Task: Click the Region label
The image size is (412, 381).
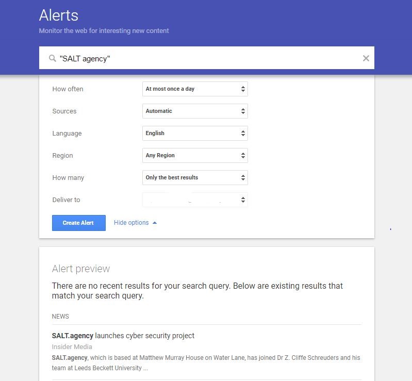Action: (x=62, y=156)
